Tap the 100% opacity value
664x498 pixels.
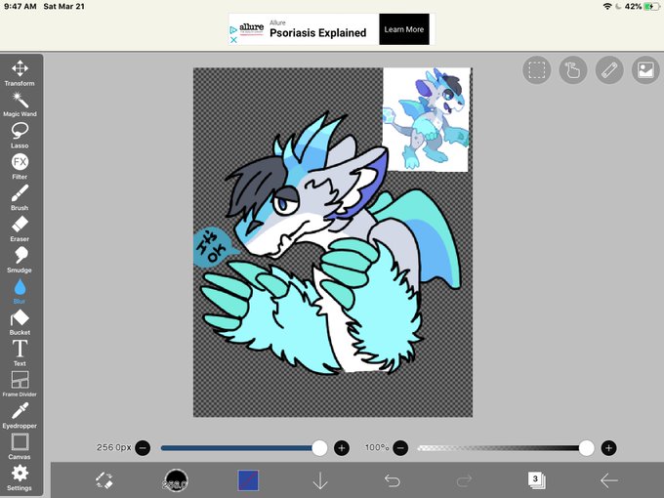[x=377, y=447]
